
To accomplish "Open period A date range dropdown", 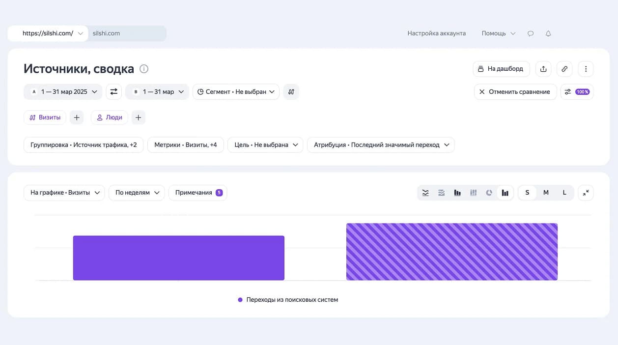I will [63, 92].
